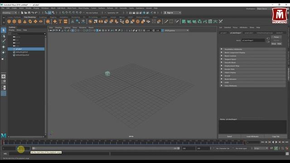Click the New Scene icon
Viewport: 290px width, 163px height.
coord(22,13)
